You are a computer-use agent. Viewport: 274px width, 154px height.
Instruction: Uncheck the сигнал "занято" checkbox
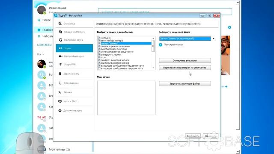99,43
